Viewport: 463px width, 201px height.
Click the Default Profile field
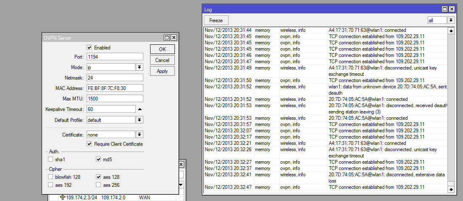[x=111, y=120]
